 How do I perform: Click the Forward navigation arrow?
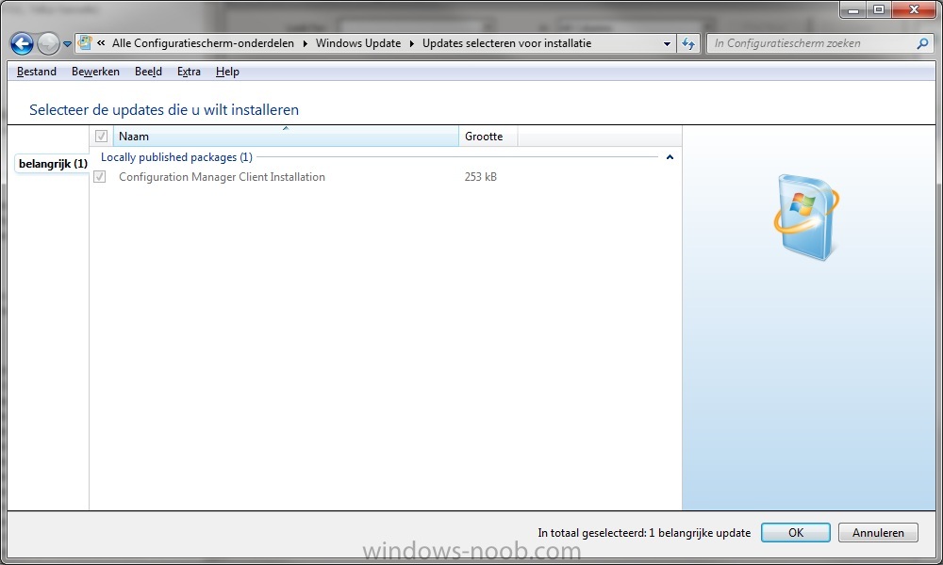tap(48, 43)
